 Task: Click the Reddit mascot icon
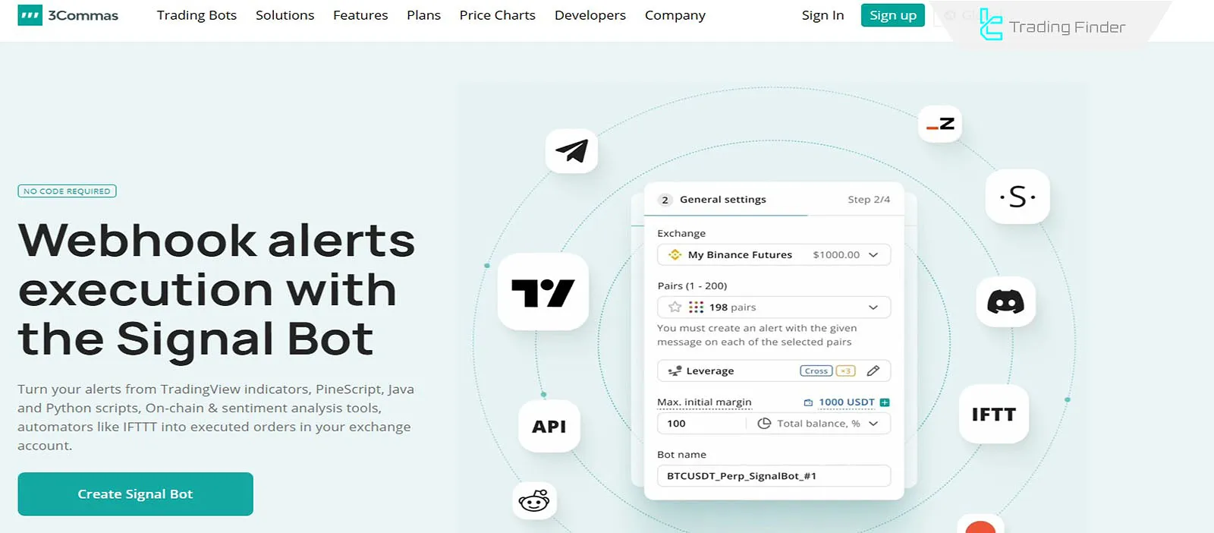[534, 501]
